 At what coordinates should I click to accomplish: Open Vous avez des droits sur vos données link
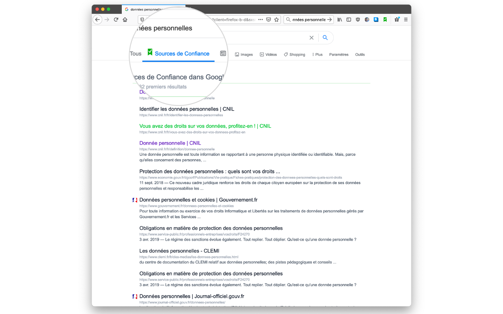coord(205,126)
